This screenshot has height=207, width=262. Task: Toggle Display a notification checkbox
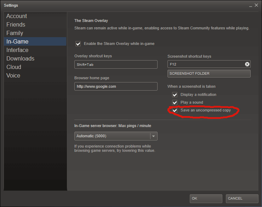[175, 94]
